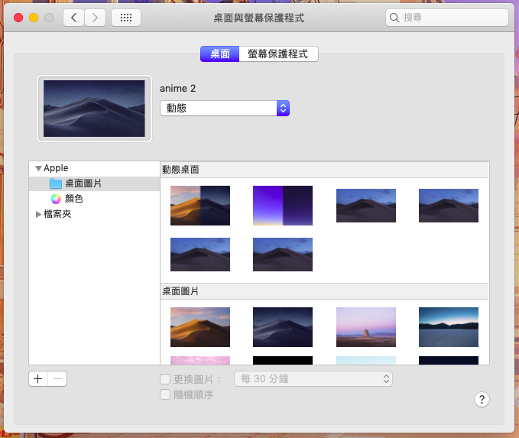The height and width of the screenshot is (438, 519).
Task: Collapse the Apple tree section
Action: click(37, 168)
